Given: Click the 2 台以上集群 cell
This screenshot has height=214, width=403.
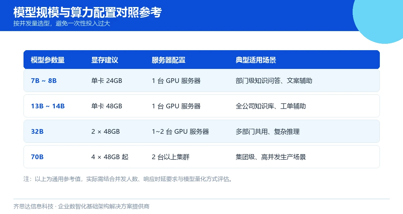Looking at the screenshot, I should pos(171,157).
